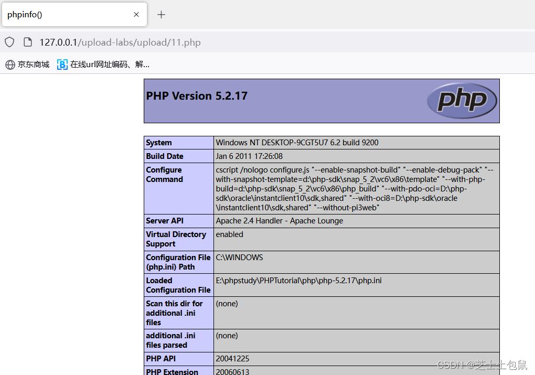Image resolution: width=535 pixels, height=375 pixels.
Task: Click the 20060613 value
Action: pyautogui.click(x=232, y=371)
